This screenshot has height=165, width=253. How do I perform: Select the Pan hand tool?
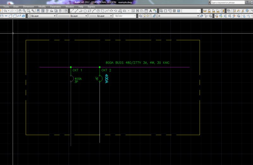point(20,11)
